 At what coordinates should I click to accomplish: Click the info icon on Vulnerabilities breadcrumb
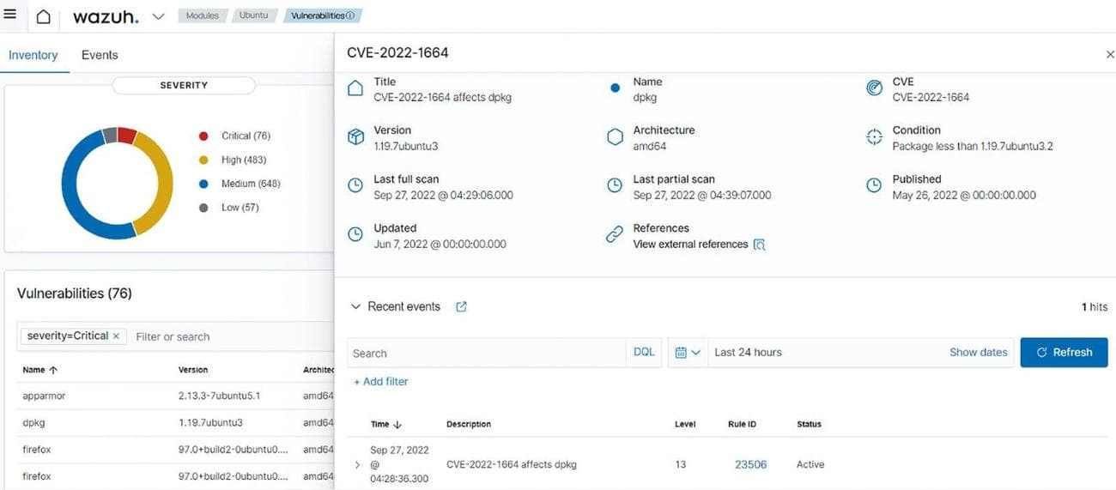pyautogui.click(x=350, y=16)
